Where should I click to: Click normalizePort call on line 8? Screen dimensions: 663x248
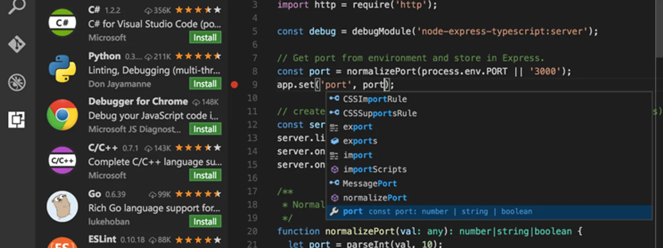click(x=381, y=72)
